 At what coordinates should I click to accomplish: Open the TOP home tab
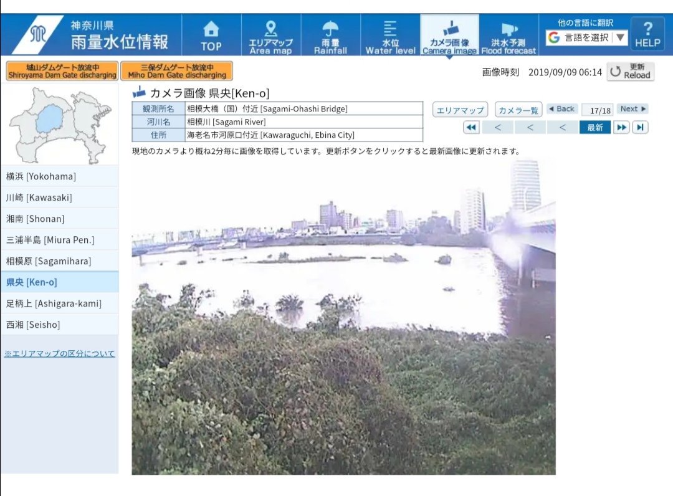click(x=211, y=35)
